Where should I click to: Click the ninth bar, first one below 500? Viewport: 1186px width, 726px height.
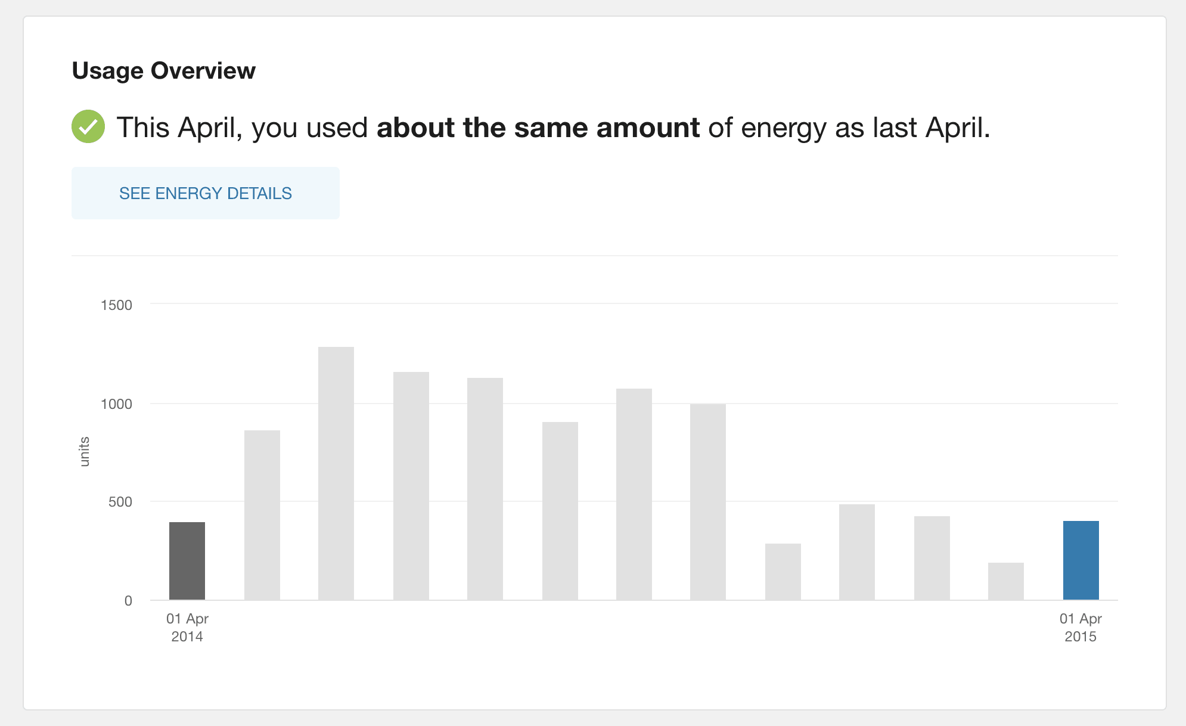783,572
